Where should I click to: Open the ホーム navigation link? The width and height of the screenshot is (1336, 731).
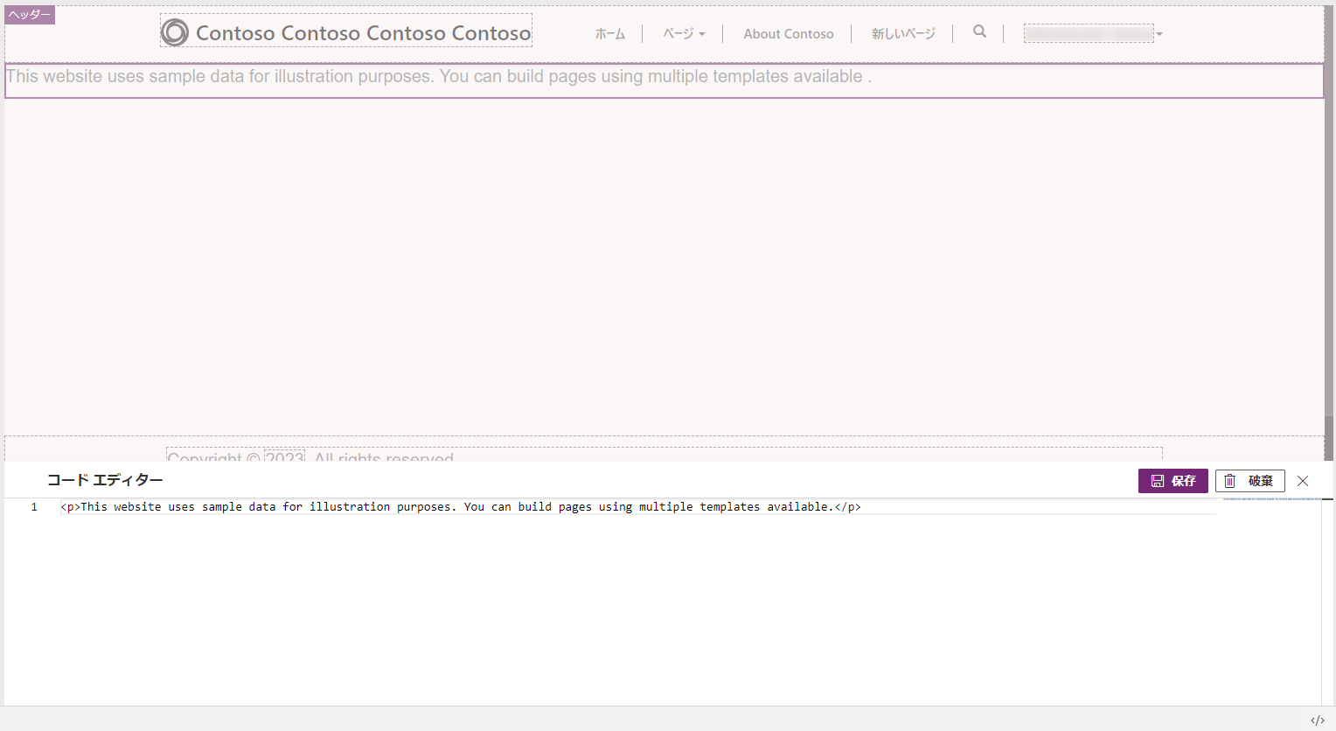[610, 33]
